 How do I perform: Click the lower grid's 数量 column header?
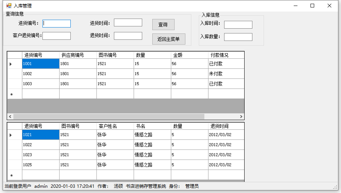point(189,126)
